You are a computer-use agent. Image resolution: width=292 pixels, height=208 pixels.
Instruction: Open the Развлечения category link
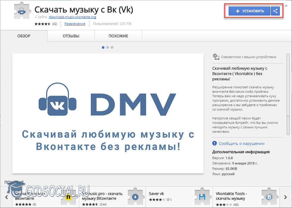point(75,24)
